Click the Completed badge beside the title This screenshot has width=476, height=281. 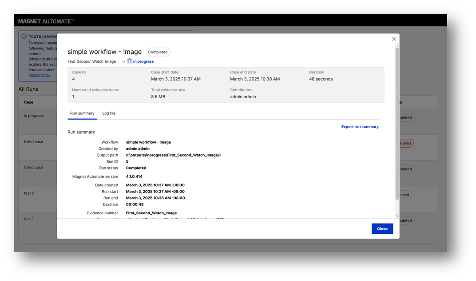[158, 52]
